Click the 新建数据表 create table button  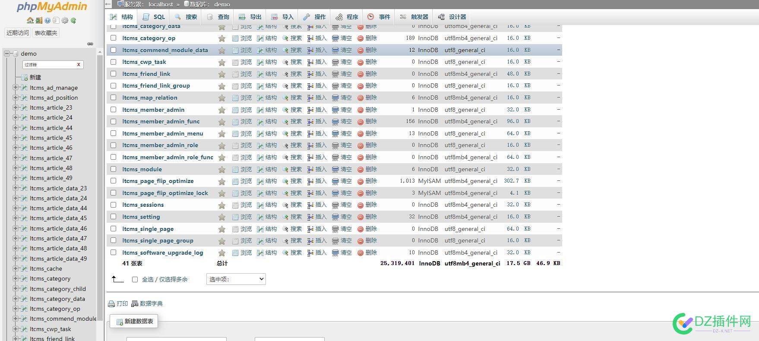[x=134, y=322]
